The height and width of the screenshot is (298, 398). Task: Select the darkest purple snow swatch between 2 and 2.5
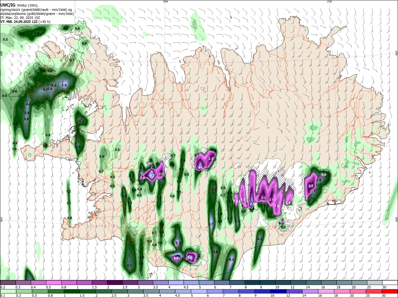pyautogui.click(x=115, y=282)
